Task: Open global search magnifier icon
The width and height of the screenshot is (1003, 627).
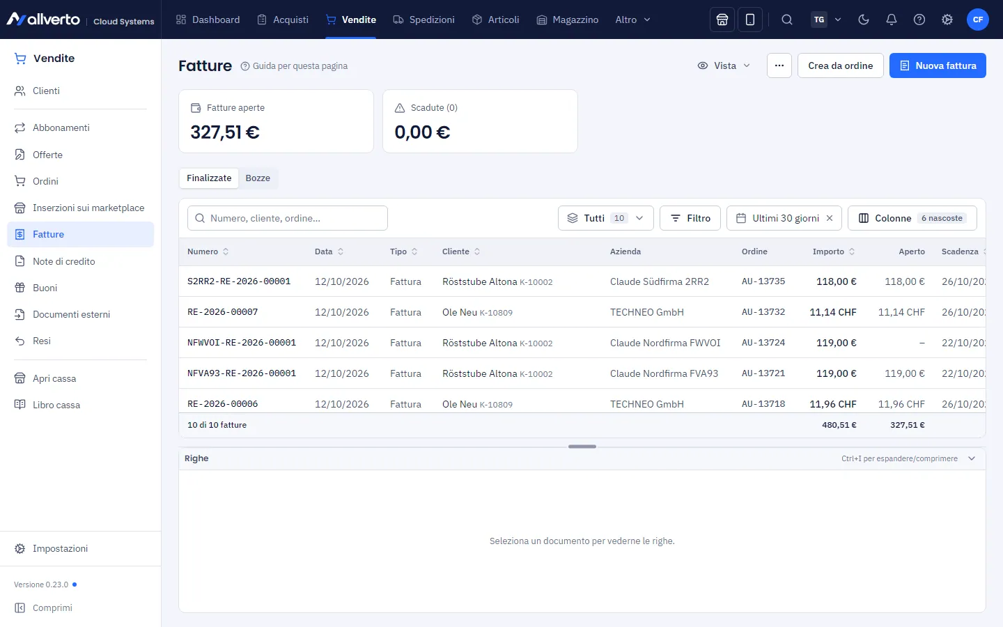Action: (787, 20)
